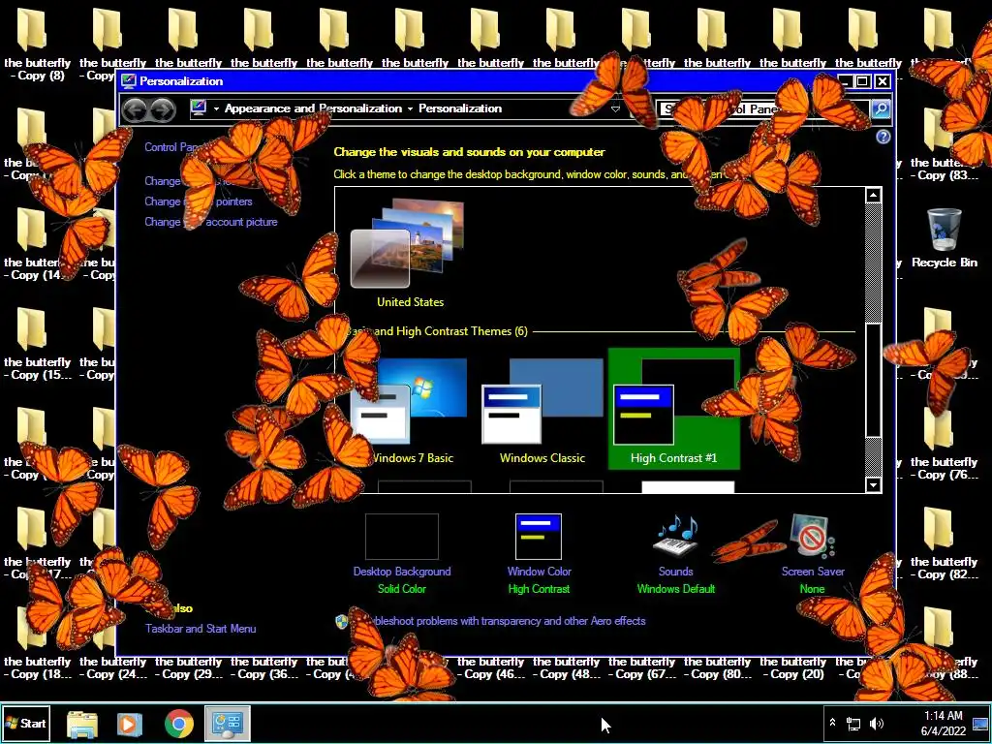Select the High Contrast #1 theme

click(674, 409)
